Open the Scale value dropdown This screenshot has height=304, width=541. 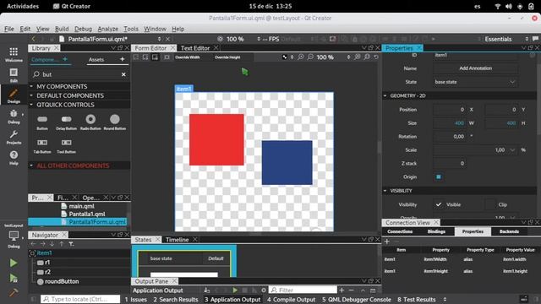tap(512, 150)
